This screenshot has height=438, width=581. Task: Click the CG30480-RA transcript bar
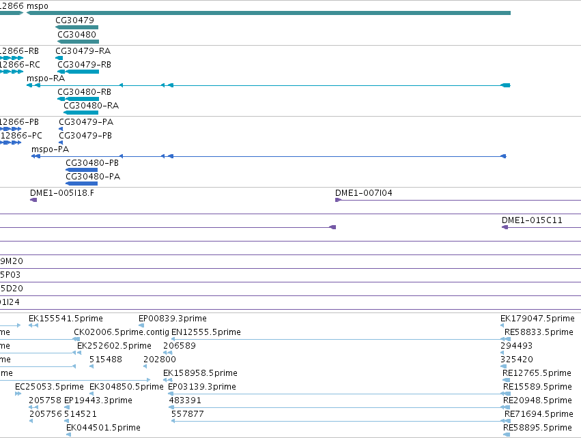tap(81, 113)
